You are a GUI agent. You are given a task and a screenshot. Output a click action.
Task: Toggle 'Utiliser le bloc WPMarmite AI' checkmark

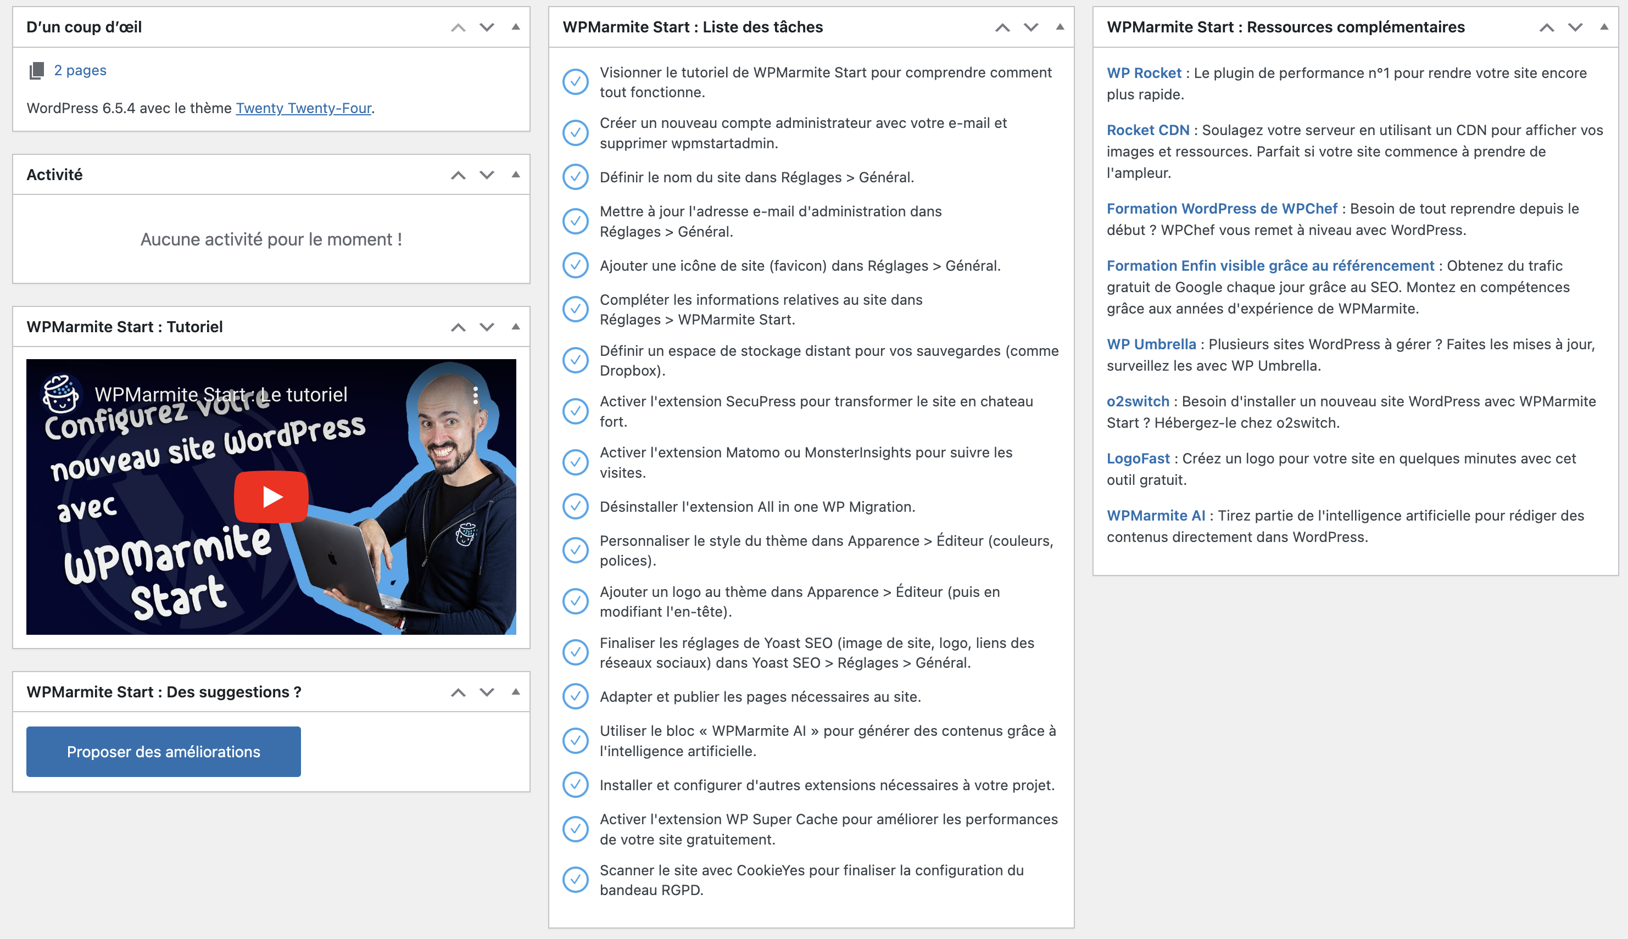click(575, 740)
